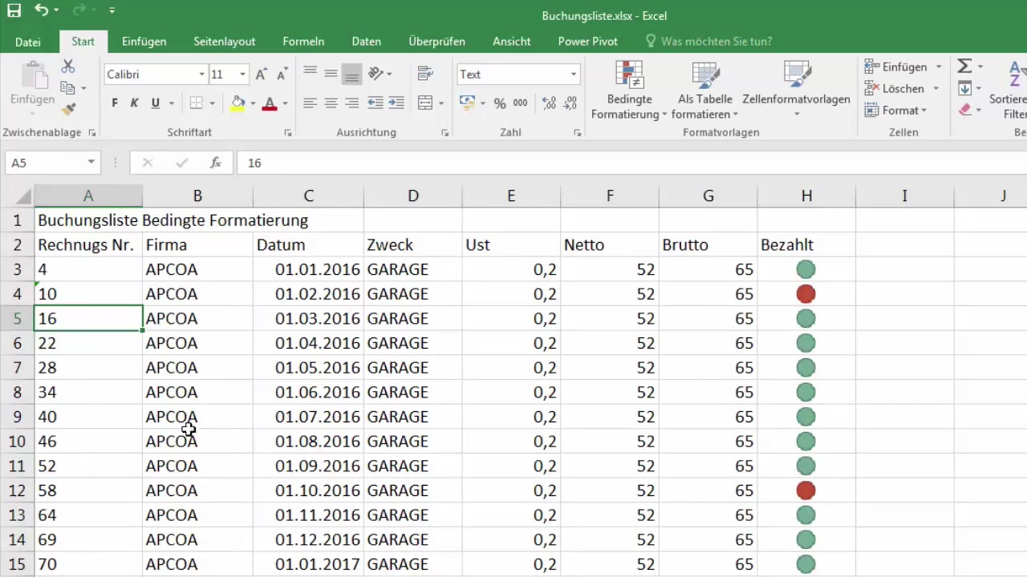Click Löschen in the Zellen group
Image resolution: width=1027 pixels, height=577 pixels.
tap(895, 88)
